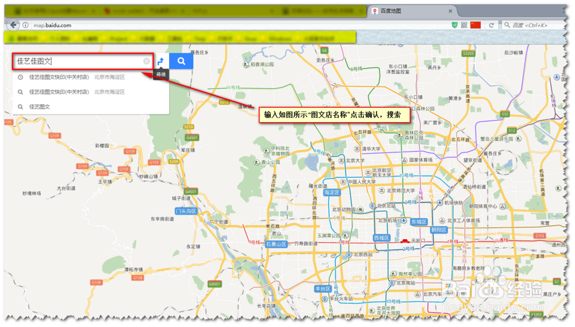Click the red China flag icon
This screenshot has height=327, width=575.
[476, 25]
